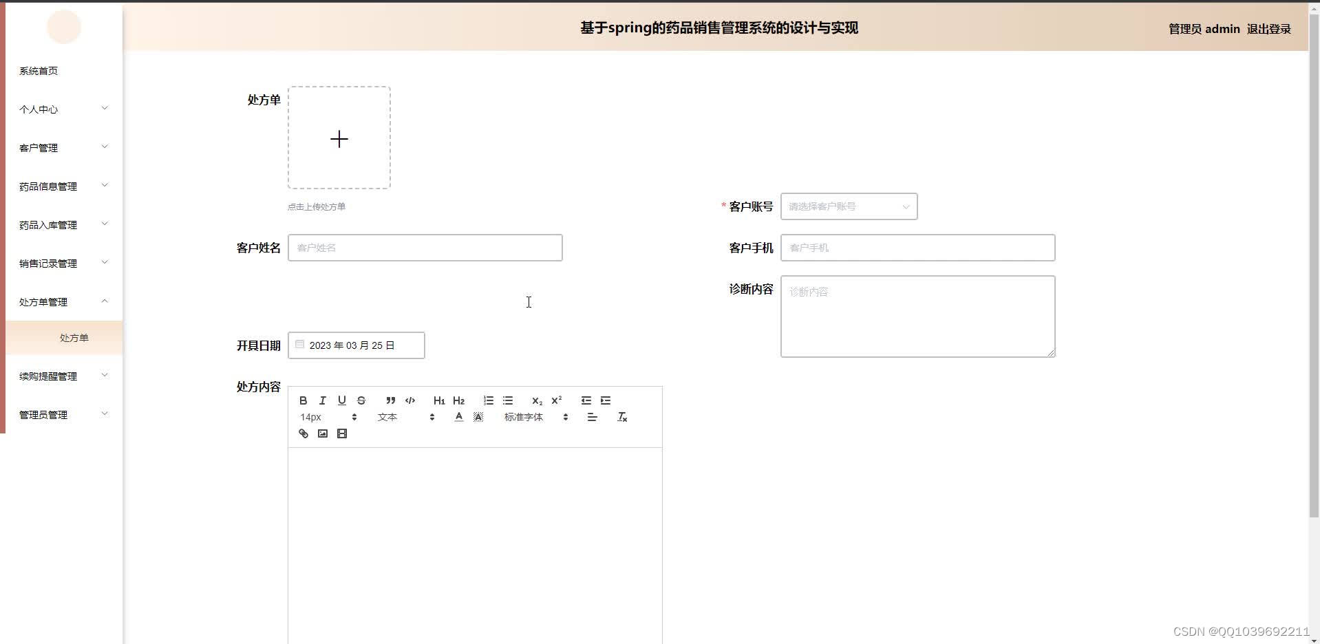Click the 客户姓名 input field
The image size is (1320, 644).
pos(425,248)
